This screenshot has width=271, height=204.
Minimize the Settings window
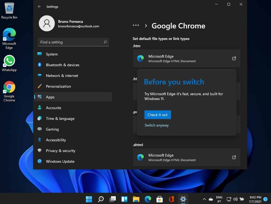(x=216, y=4)
